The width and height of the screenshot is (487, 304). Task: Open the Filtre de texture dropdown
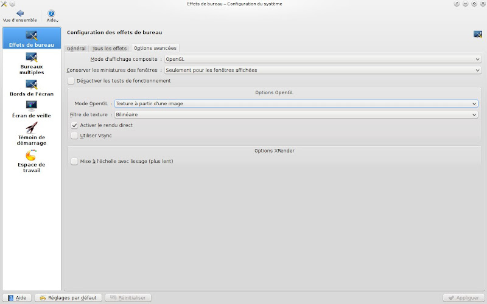(x=296, y=114)
